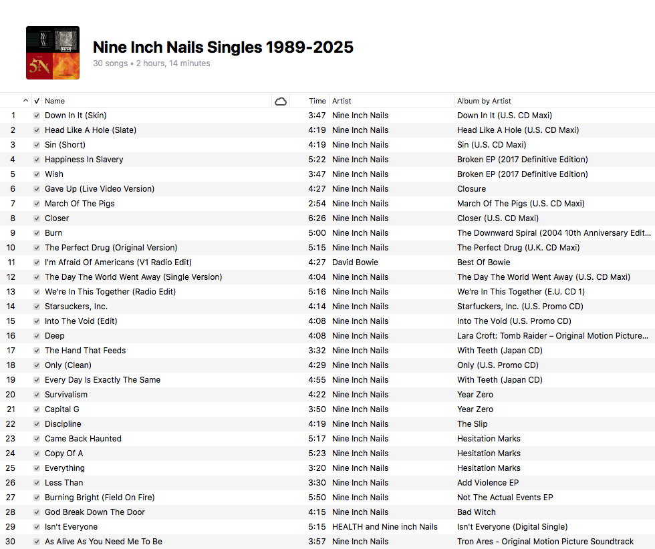Click the Album by Artist column header
The image size is (655, 549).
(x=484, y=101)
